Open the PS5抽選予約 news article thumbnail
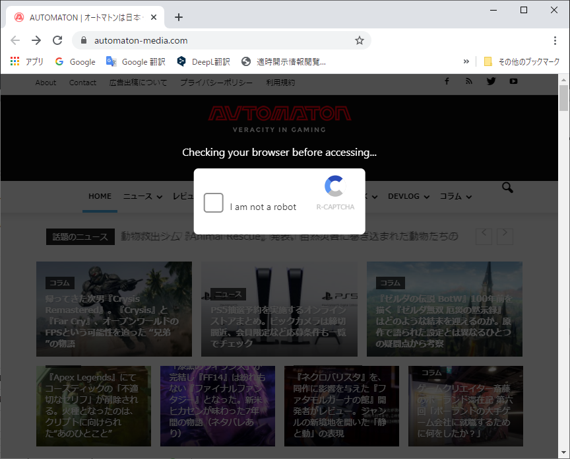570x459 pixels. [279, 309]
